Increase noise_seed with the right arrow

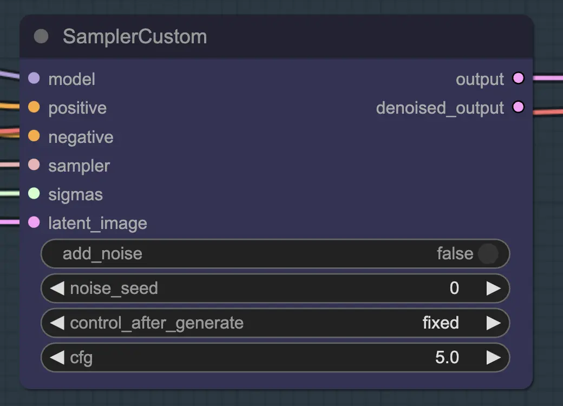[x=494, y=288]
